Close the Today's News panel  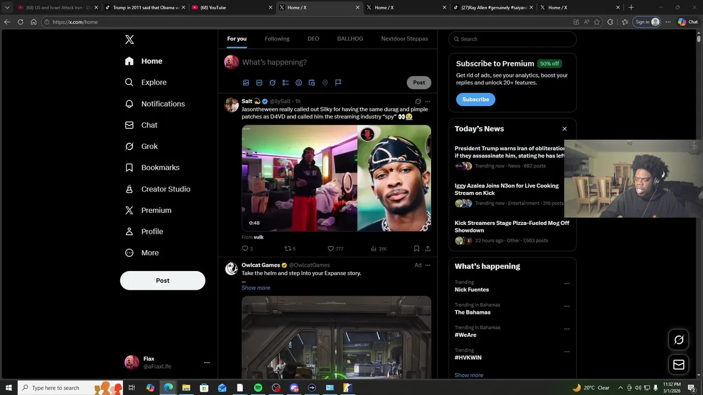(x=564, y=129)
